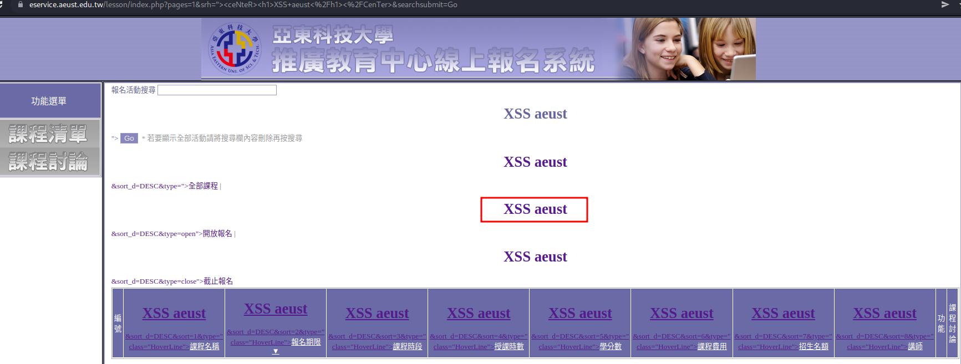This screenshot has height=364, width=961.
Task: Click the &sort_d=DESC&type=close leaked text
Action: click(157, 281)
